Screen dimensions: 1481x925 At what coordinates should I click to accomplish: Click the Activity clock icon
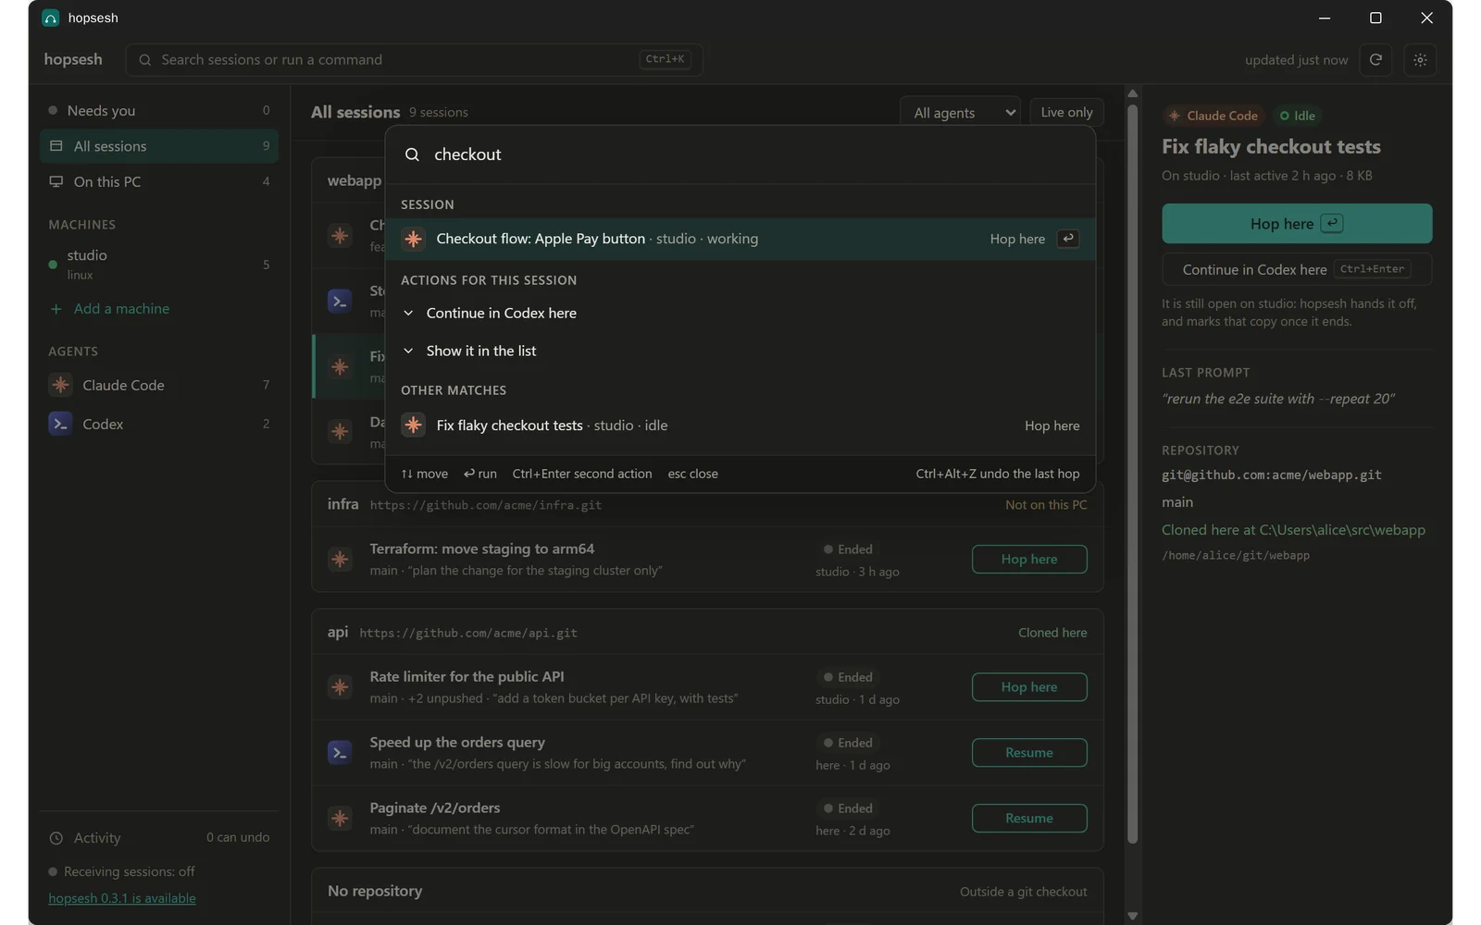point(56,838)
